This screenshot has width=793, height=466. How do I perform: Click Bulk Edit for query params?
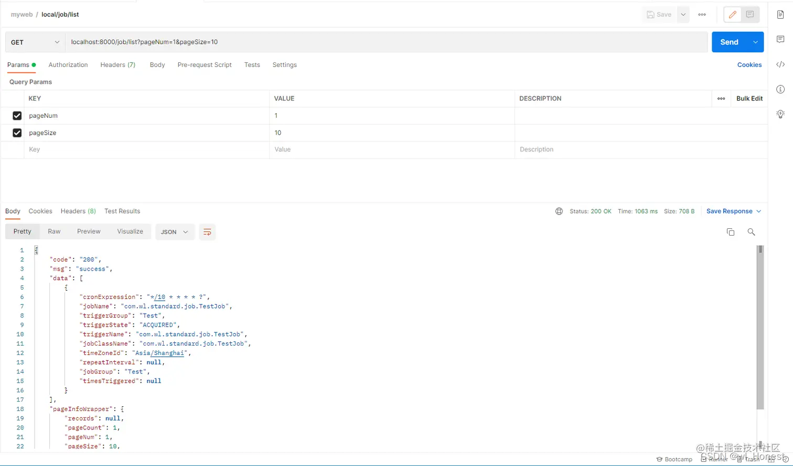point(749,98)
